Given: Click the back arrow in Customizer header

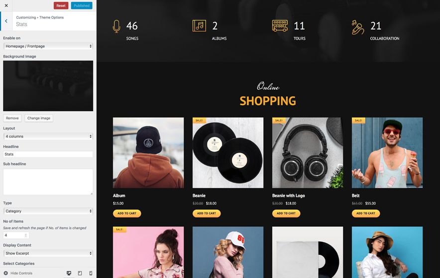Looking at the screenshot, I should (6, 21).
